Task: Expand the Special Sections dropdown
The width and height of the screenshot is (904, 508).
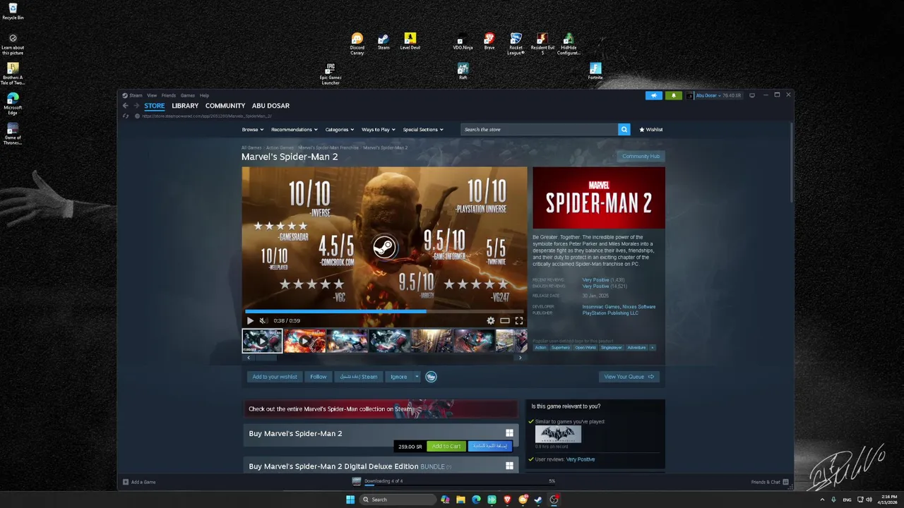Action: (423, 129)
